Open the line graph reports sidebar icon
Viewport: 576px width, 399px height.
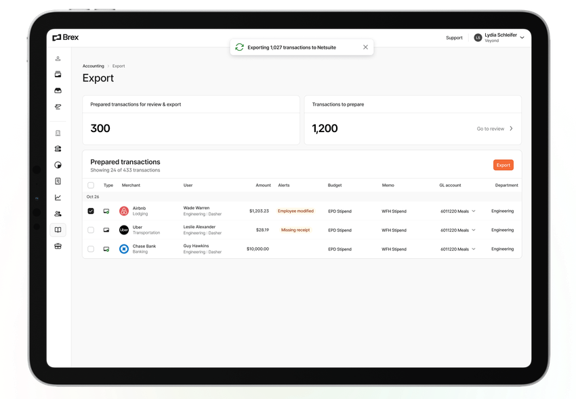pos(58,198)
